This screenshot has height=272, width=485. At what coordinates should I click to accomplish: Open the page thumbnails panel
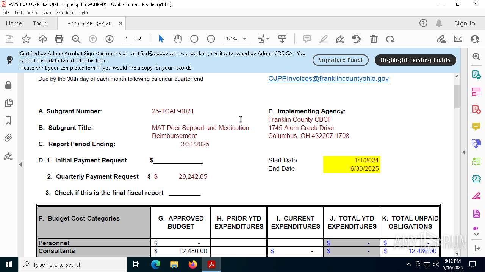point(8,103)
